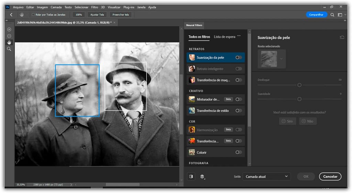The height and width of the screenshot is (193, 352).
Task: Select the zoom out tool
Action: 9,36
